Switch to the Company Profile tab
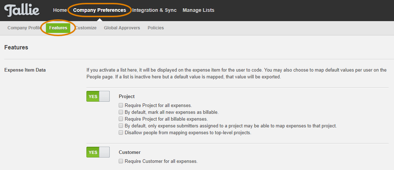This screenshot has width=394, height=170. point(24,28)
